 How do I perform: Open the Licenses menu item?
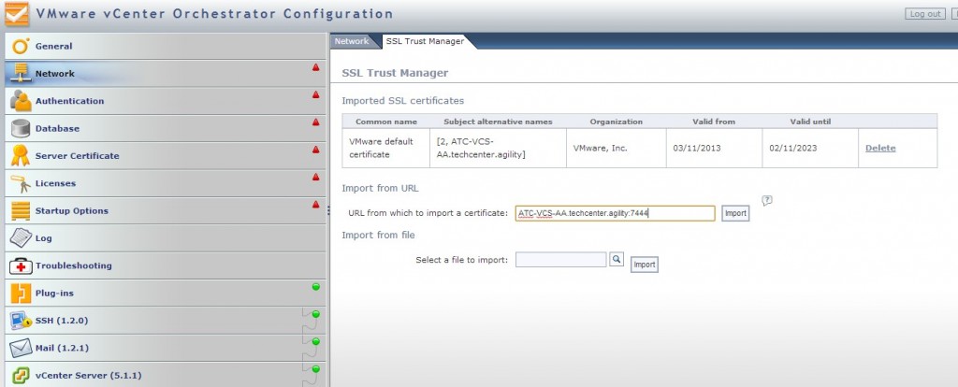pos(165,184)
